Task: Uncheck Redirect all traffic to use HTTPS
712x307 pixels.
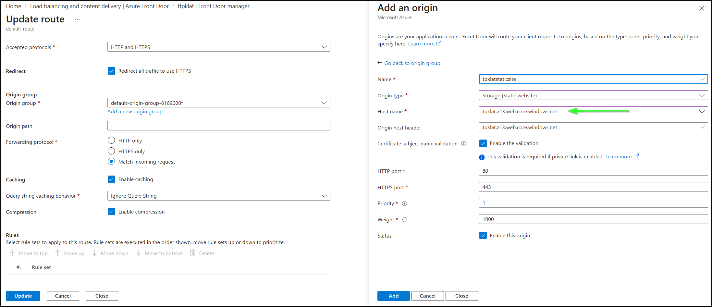Action: [111, 71]
